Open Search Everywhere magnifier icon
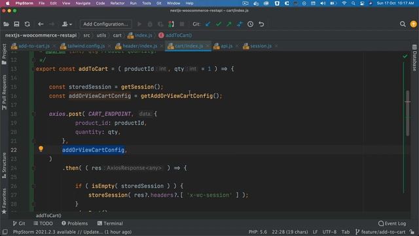419x236 pixels. pyautogui.click(x=403, y=24)
